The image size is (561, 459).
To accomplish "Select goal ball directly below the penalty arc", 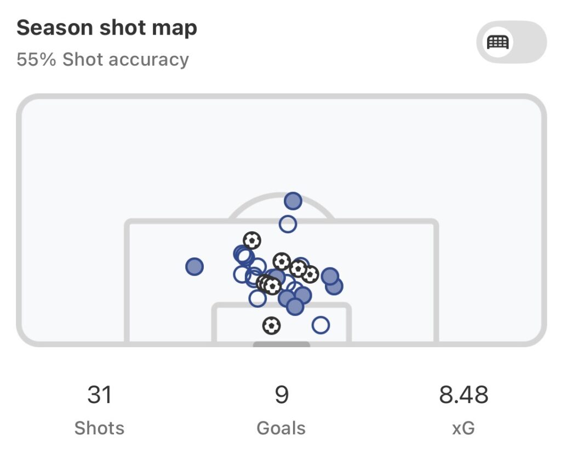I will (282, 261).
